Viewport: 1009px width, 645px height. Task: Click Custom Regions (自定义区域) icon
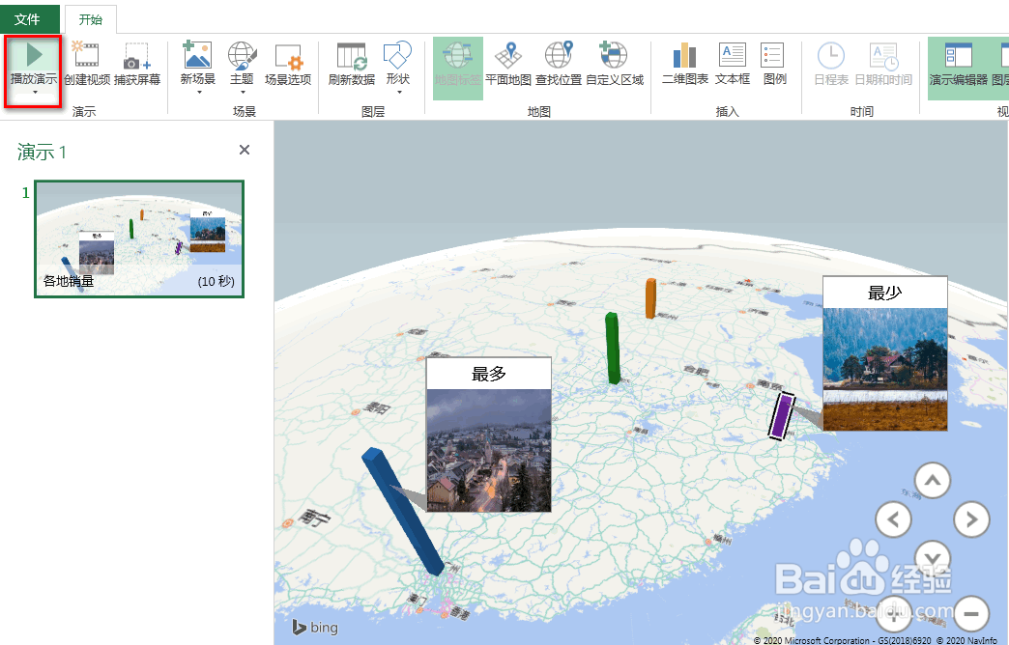click(614, 55)
